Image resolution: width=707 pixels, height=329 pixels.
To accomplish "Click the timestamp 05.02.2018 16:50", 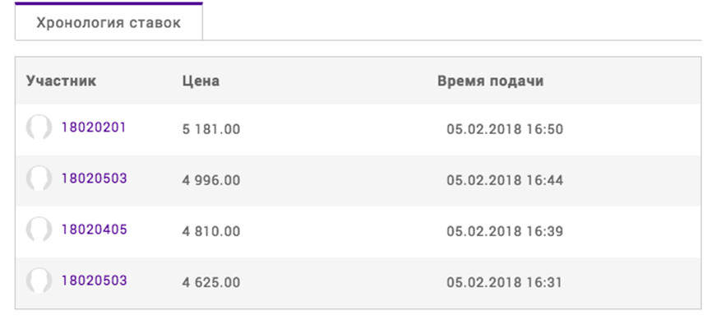I will point(505,129).
